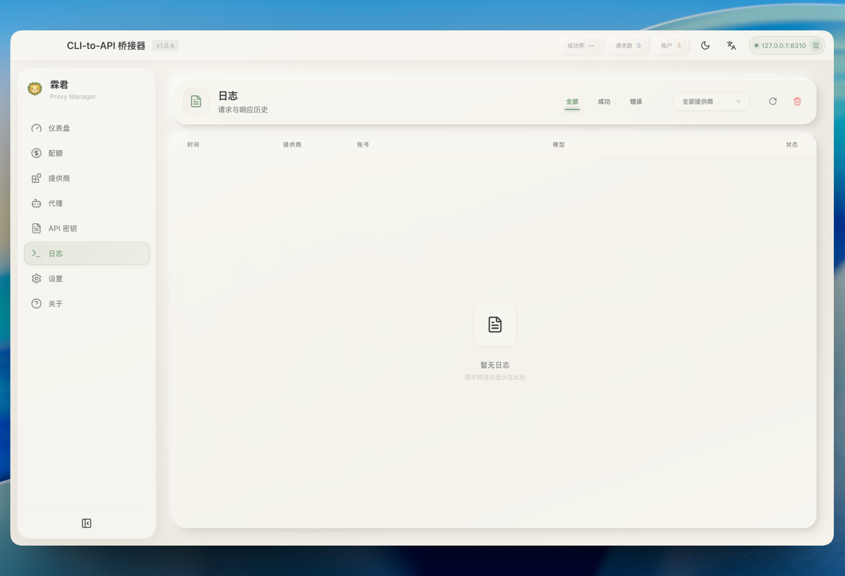Click the 暂无日志 empty message
This screenshot has width=845, height=576.
[495, 365]
